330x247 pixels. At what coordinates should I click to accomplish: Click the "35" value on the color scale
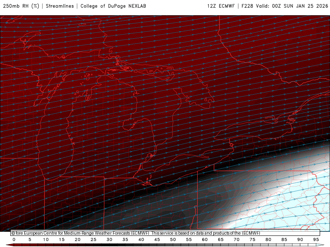click(x=125, y=240)
